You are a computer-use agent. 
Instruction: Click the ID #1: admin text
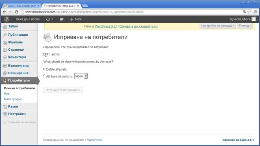(x=51, y=54)
